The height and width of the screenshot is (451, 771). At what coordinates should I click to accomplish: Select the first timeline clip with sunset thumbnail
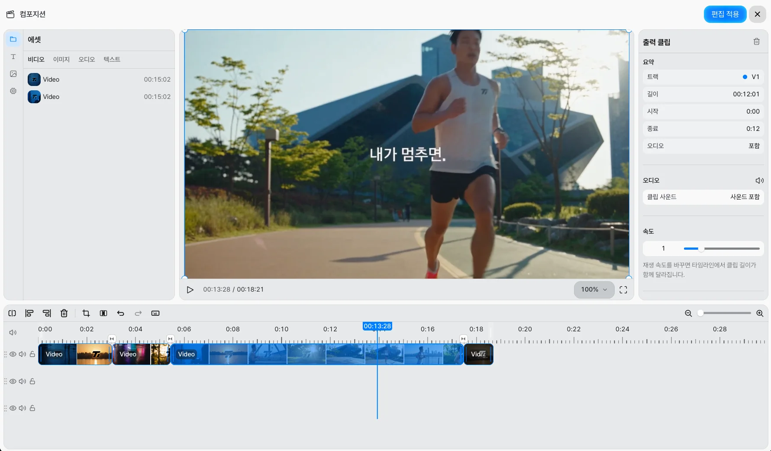pyautogui.click(x=75, y=354)
